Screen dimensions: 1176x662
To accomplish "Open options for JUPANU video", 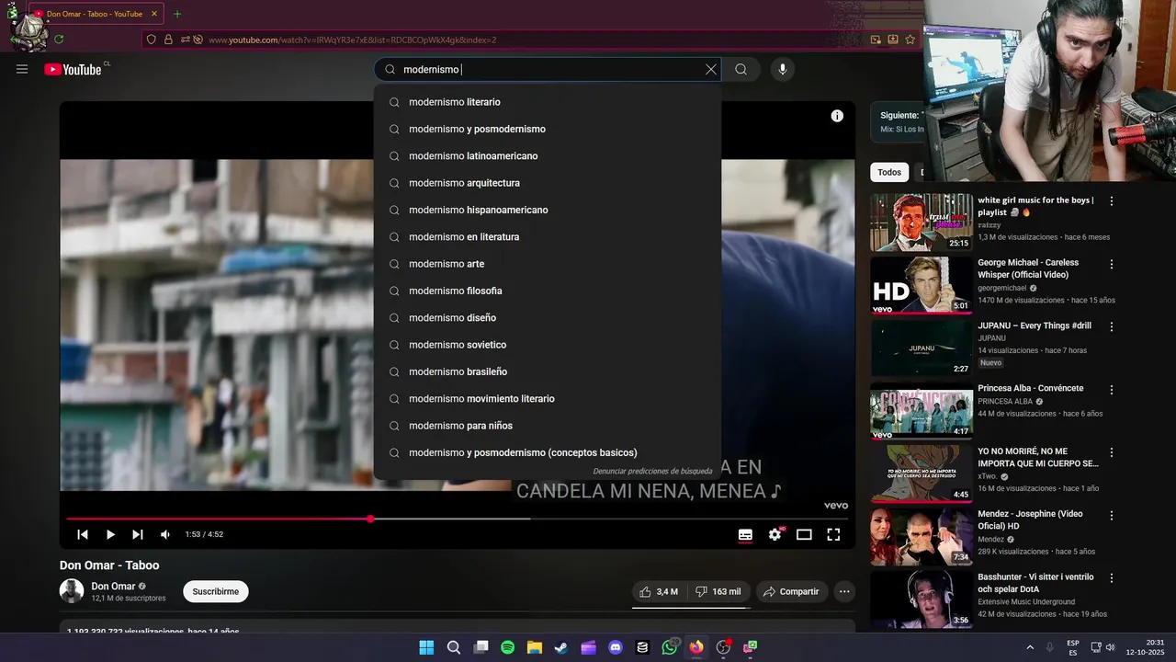I will tap(1112, 326).
